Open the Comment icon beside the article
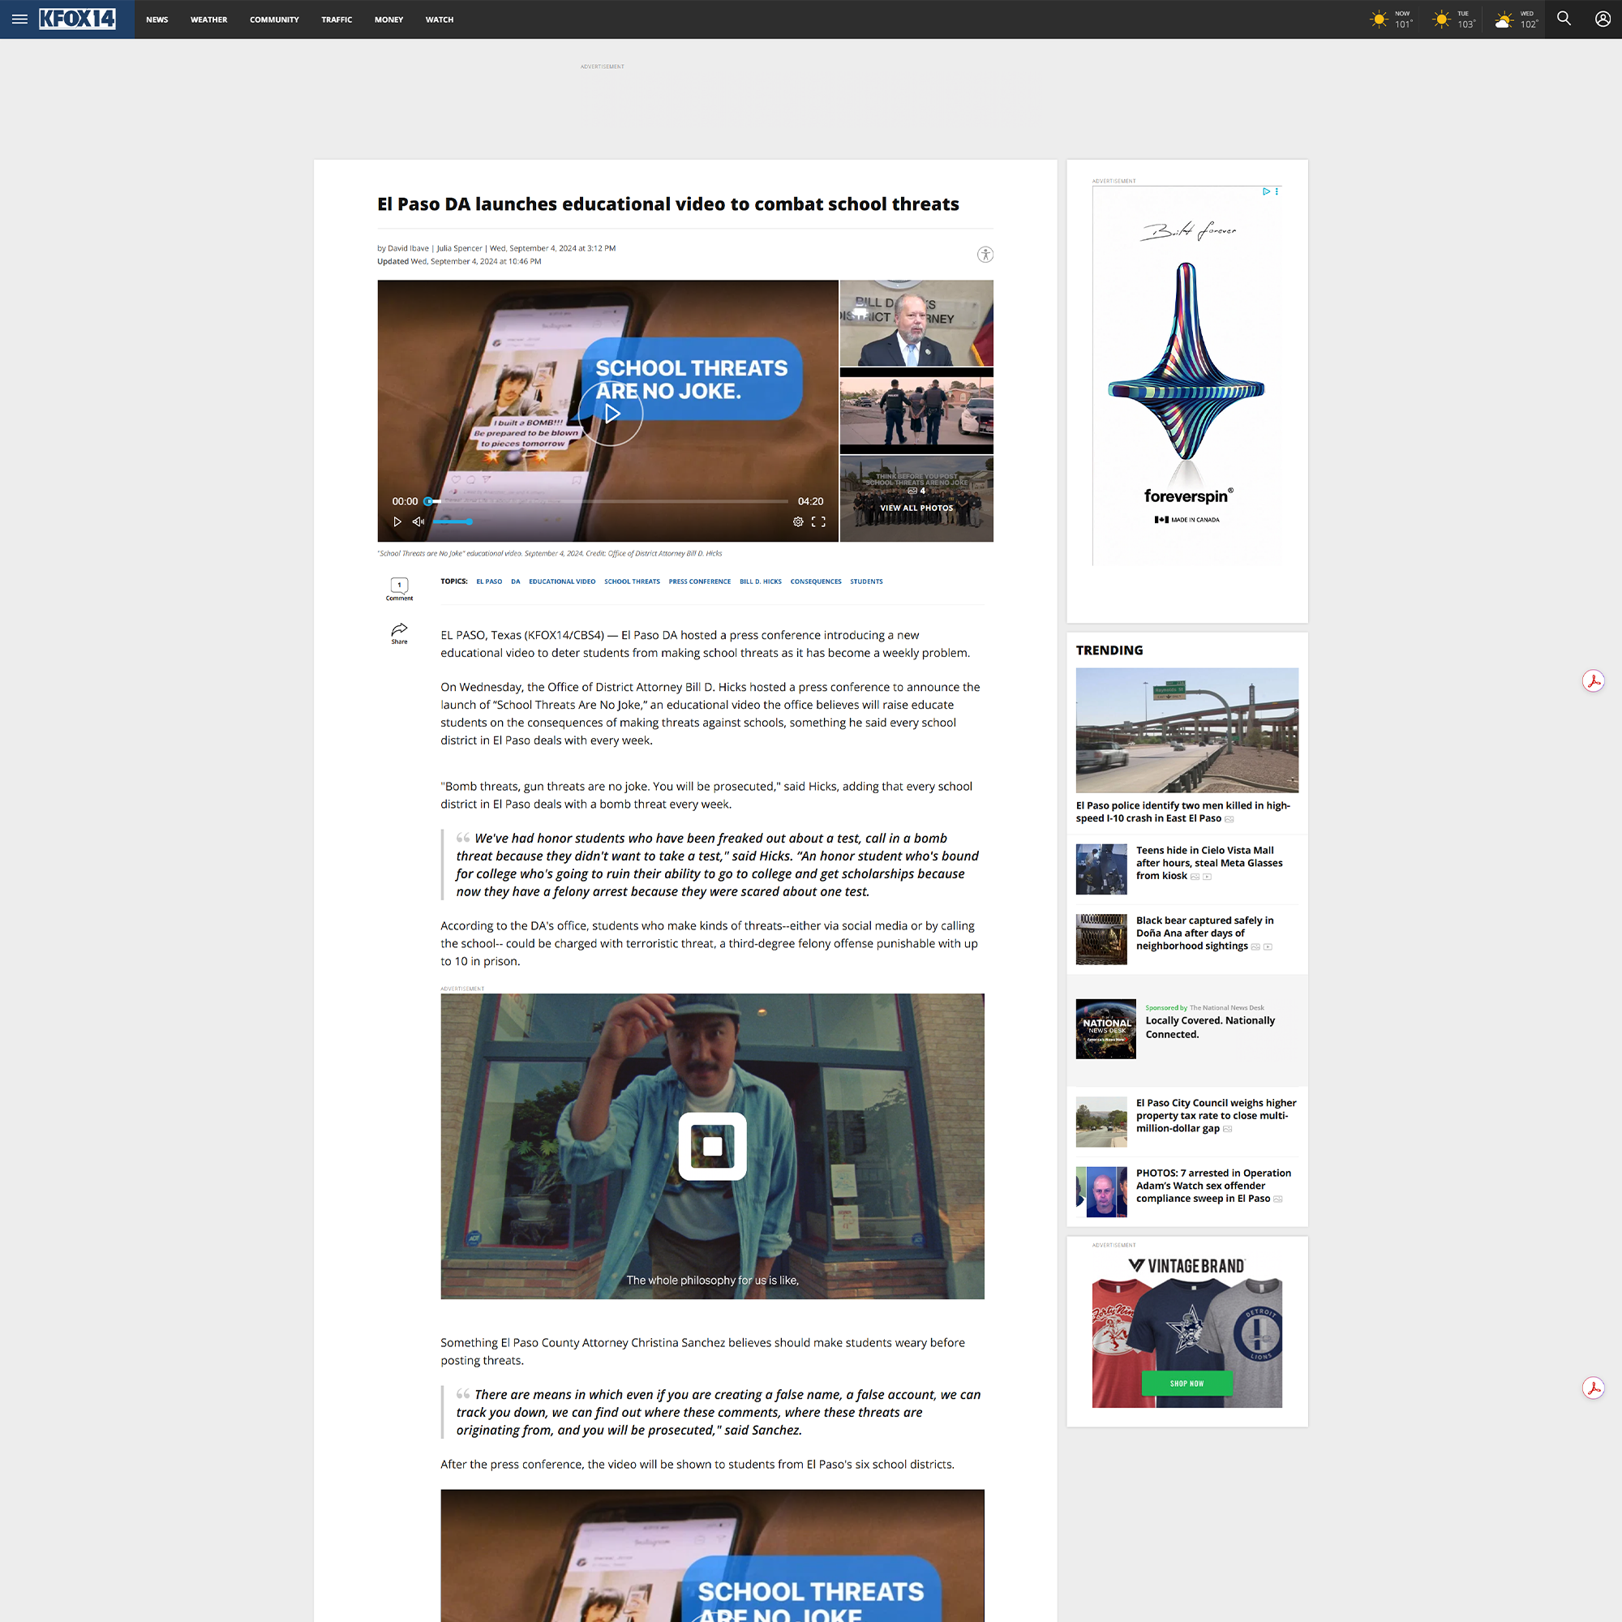 400,589
